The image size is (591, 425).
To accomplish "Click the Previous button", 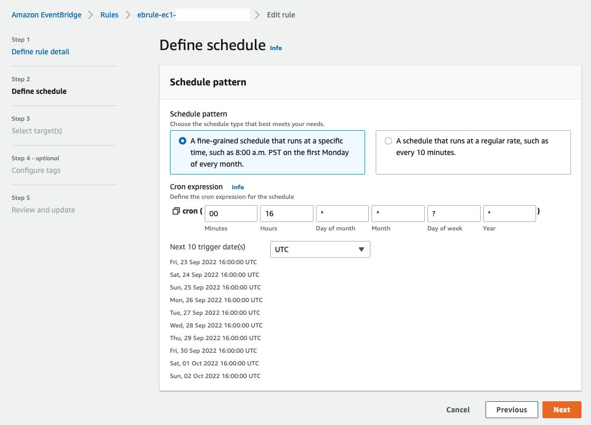I will coord(511,410).
